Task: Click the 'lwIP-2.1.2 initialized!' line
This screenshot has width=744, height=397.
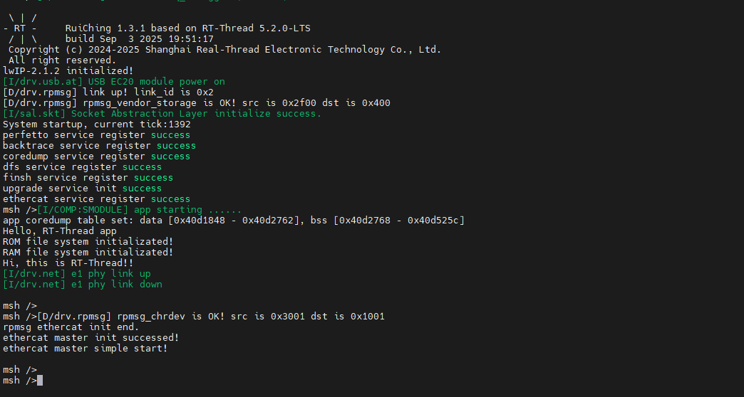Action: point(68,71)
